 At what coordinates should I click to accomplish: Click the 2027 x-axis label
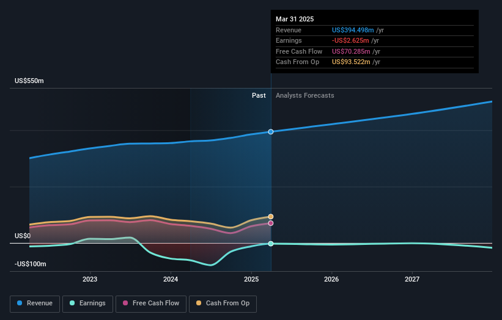pos(412,279)
